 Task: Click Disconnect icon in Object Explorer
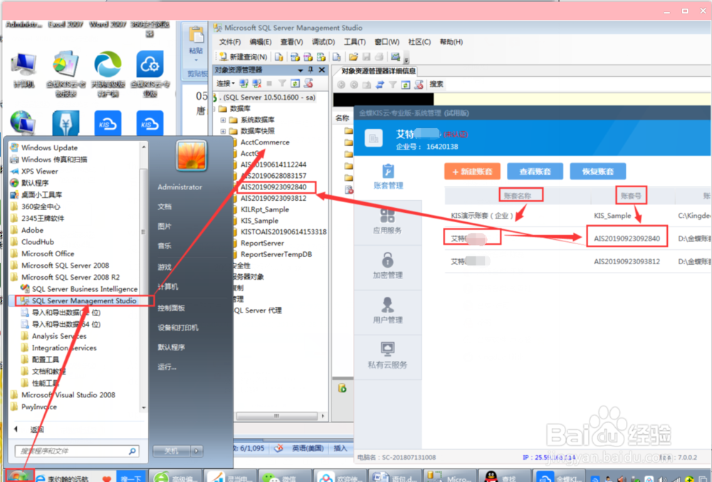click(256, 83)
